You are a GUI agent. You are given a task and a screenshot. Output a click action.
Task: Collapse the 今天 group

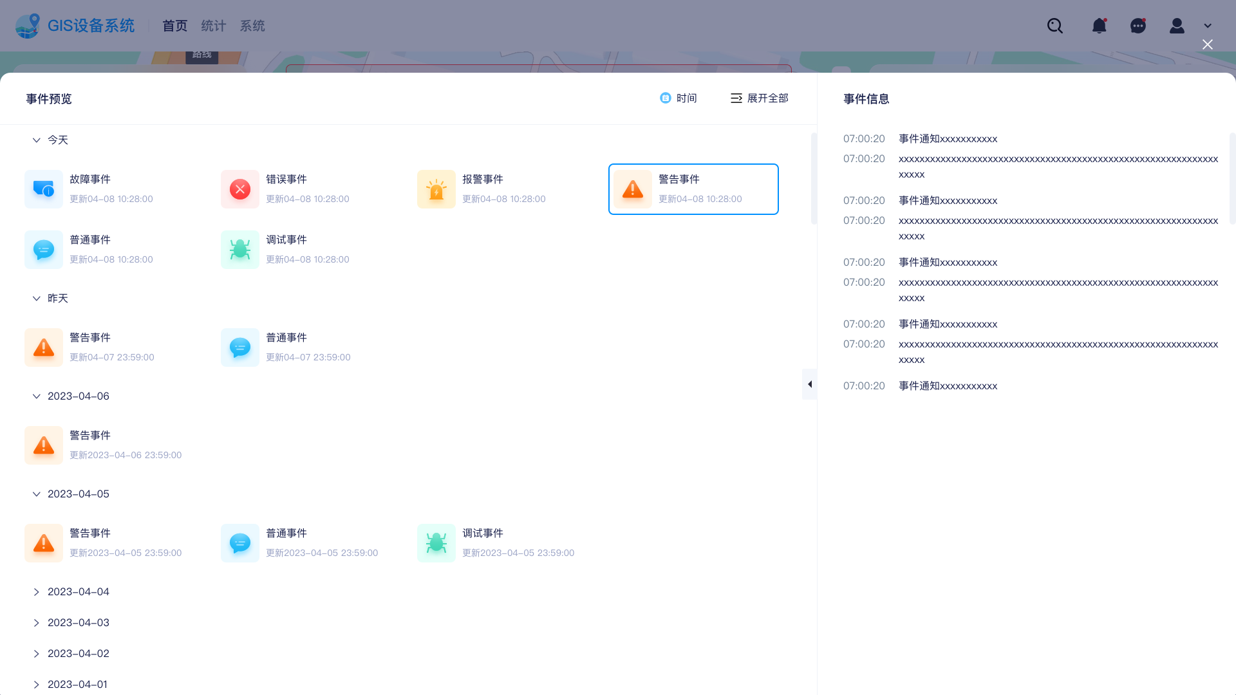[37, 140]
